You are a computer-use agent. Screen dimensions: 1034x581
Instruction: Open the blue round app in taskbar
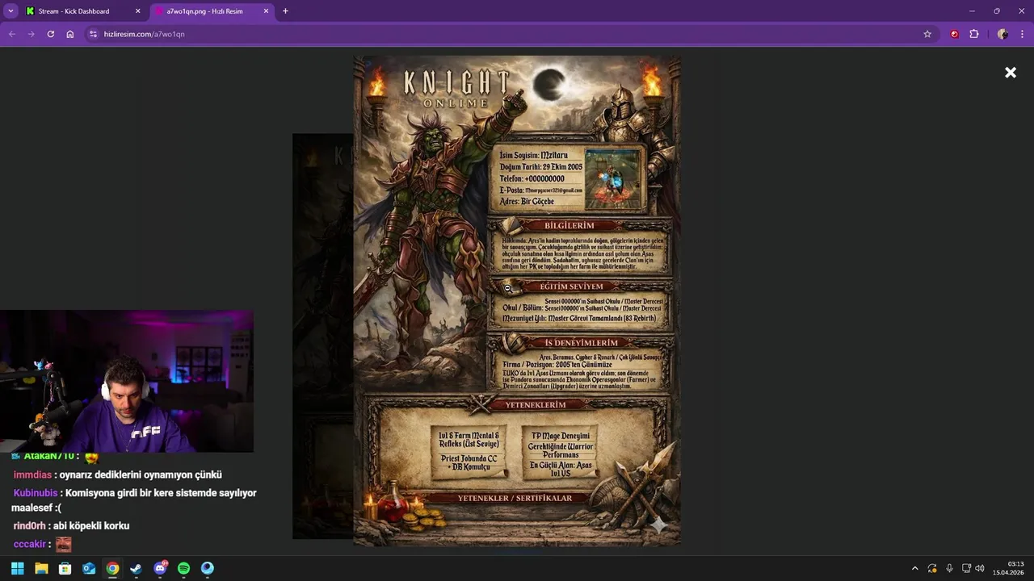[208, 568]
